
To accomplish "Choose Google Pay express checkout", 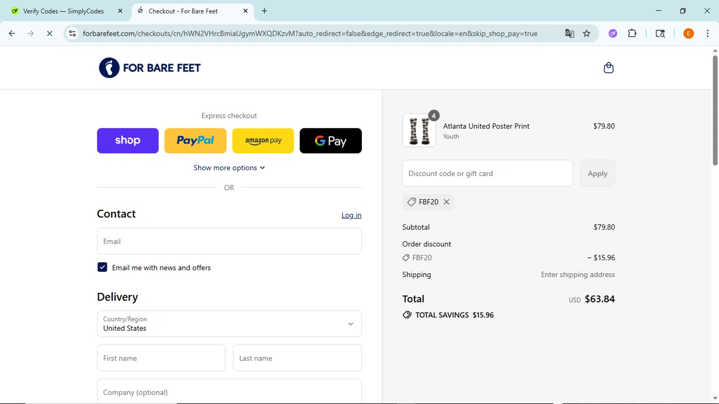I will pyautogui.click(x=331, y=141).
